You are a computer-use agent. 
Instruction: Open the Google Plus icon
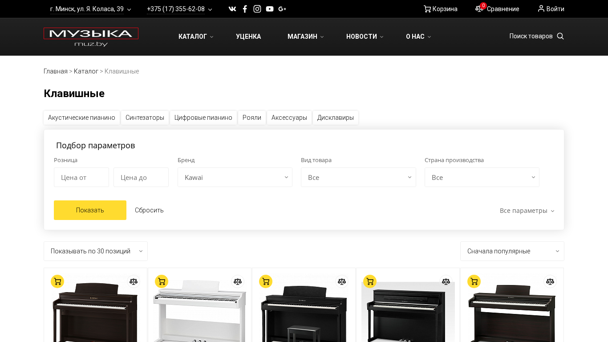282,9
